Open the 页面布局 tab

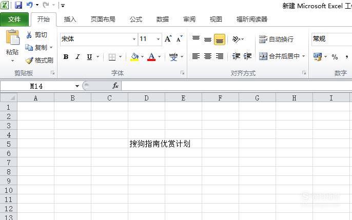(103, 19)
